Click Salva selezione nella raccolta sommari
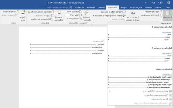Viewport: 173px width, 108px height. point(150,103)
